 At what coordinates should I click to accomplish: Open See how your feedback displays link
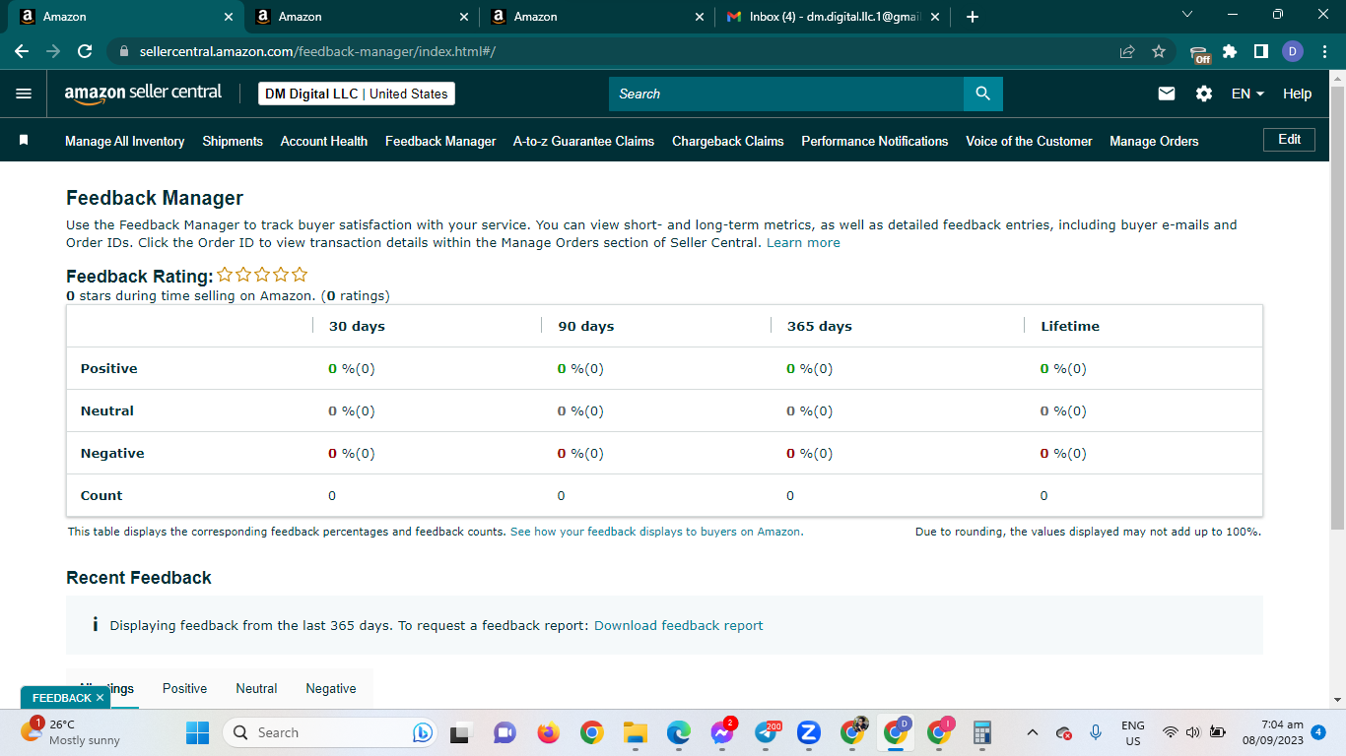(x=656, y=532)
